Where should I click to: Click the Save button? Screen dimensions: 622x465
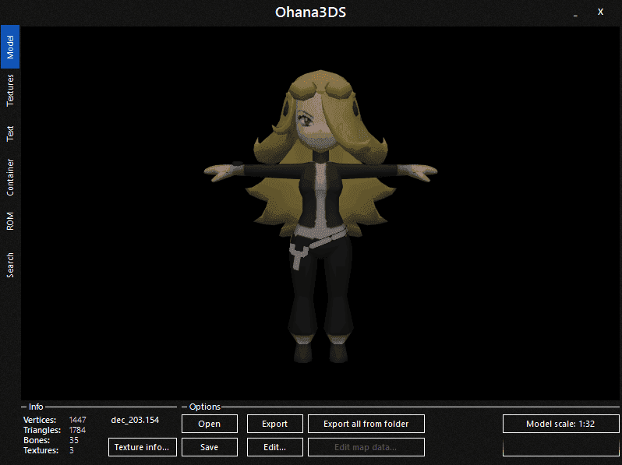point(210,447)
